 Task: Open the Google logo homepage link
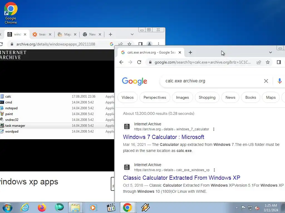coord(134,81)
